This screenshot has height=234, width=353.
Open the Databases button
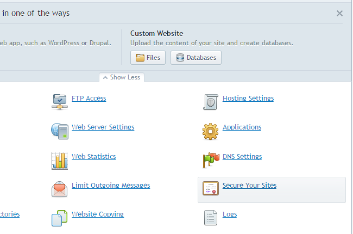tap(196, 58)
